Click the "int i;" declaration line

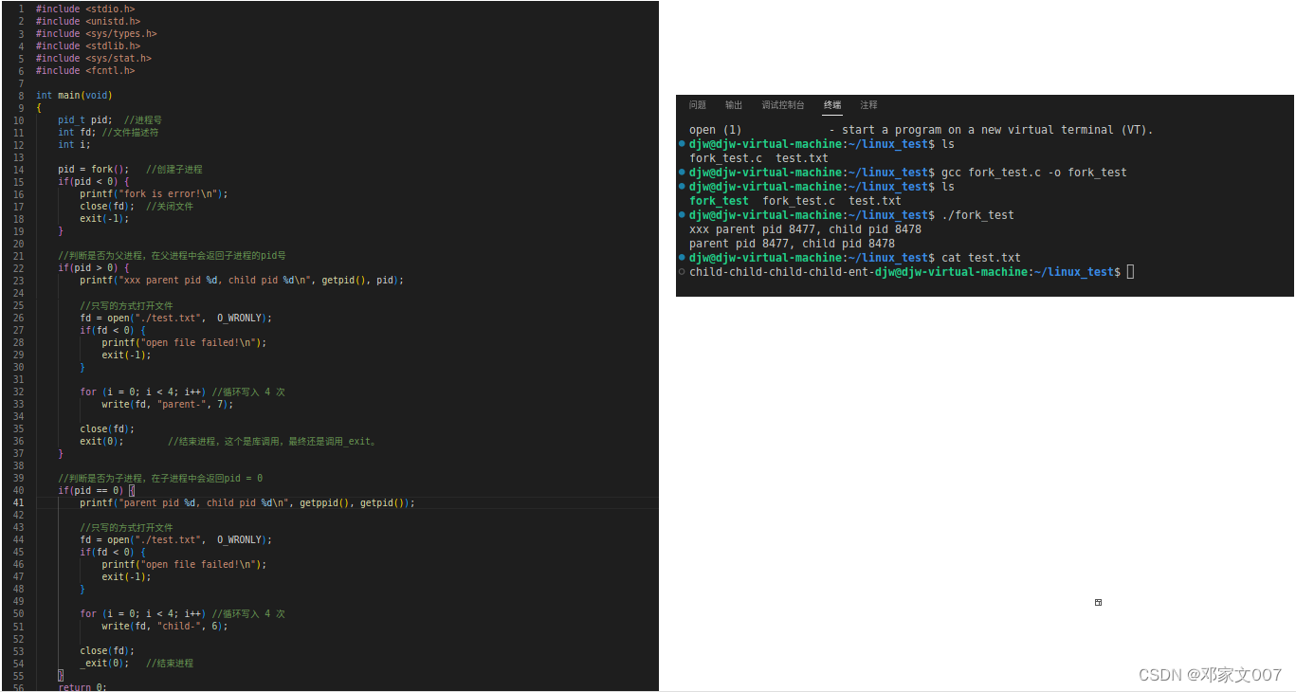pyautogui.click(x=74, y=145)
